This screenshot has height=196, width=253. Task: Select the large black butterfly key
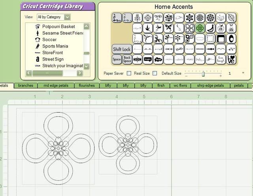coord(168,28)
